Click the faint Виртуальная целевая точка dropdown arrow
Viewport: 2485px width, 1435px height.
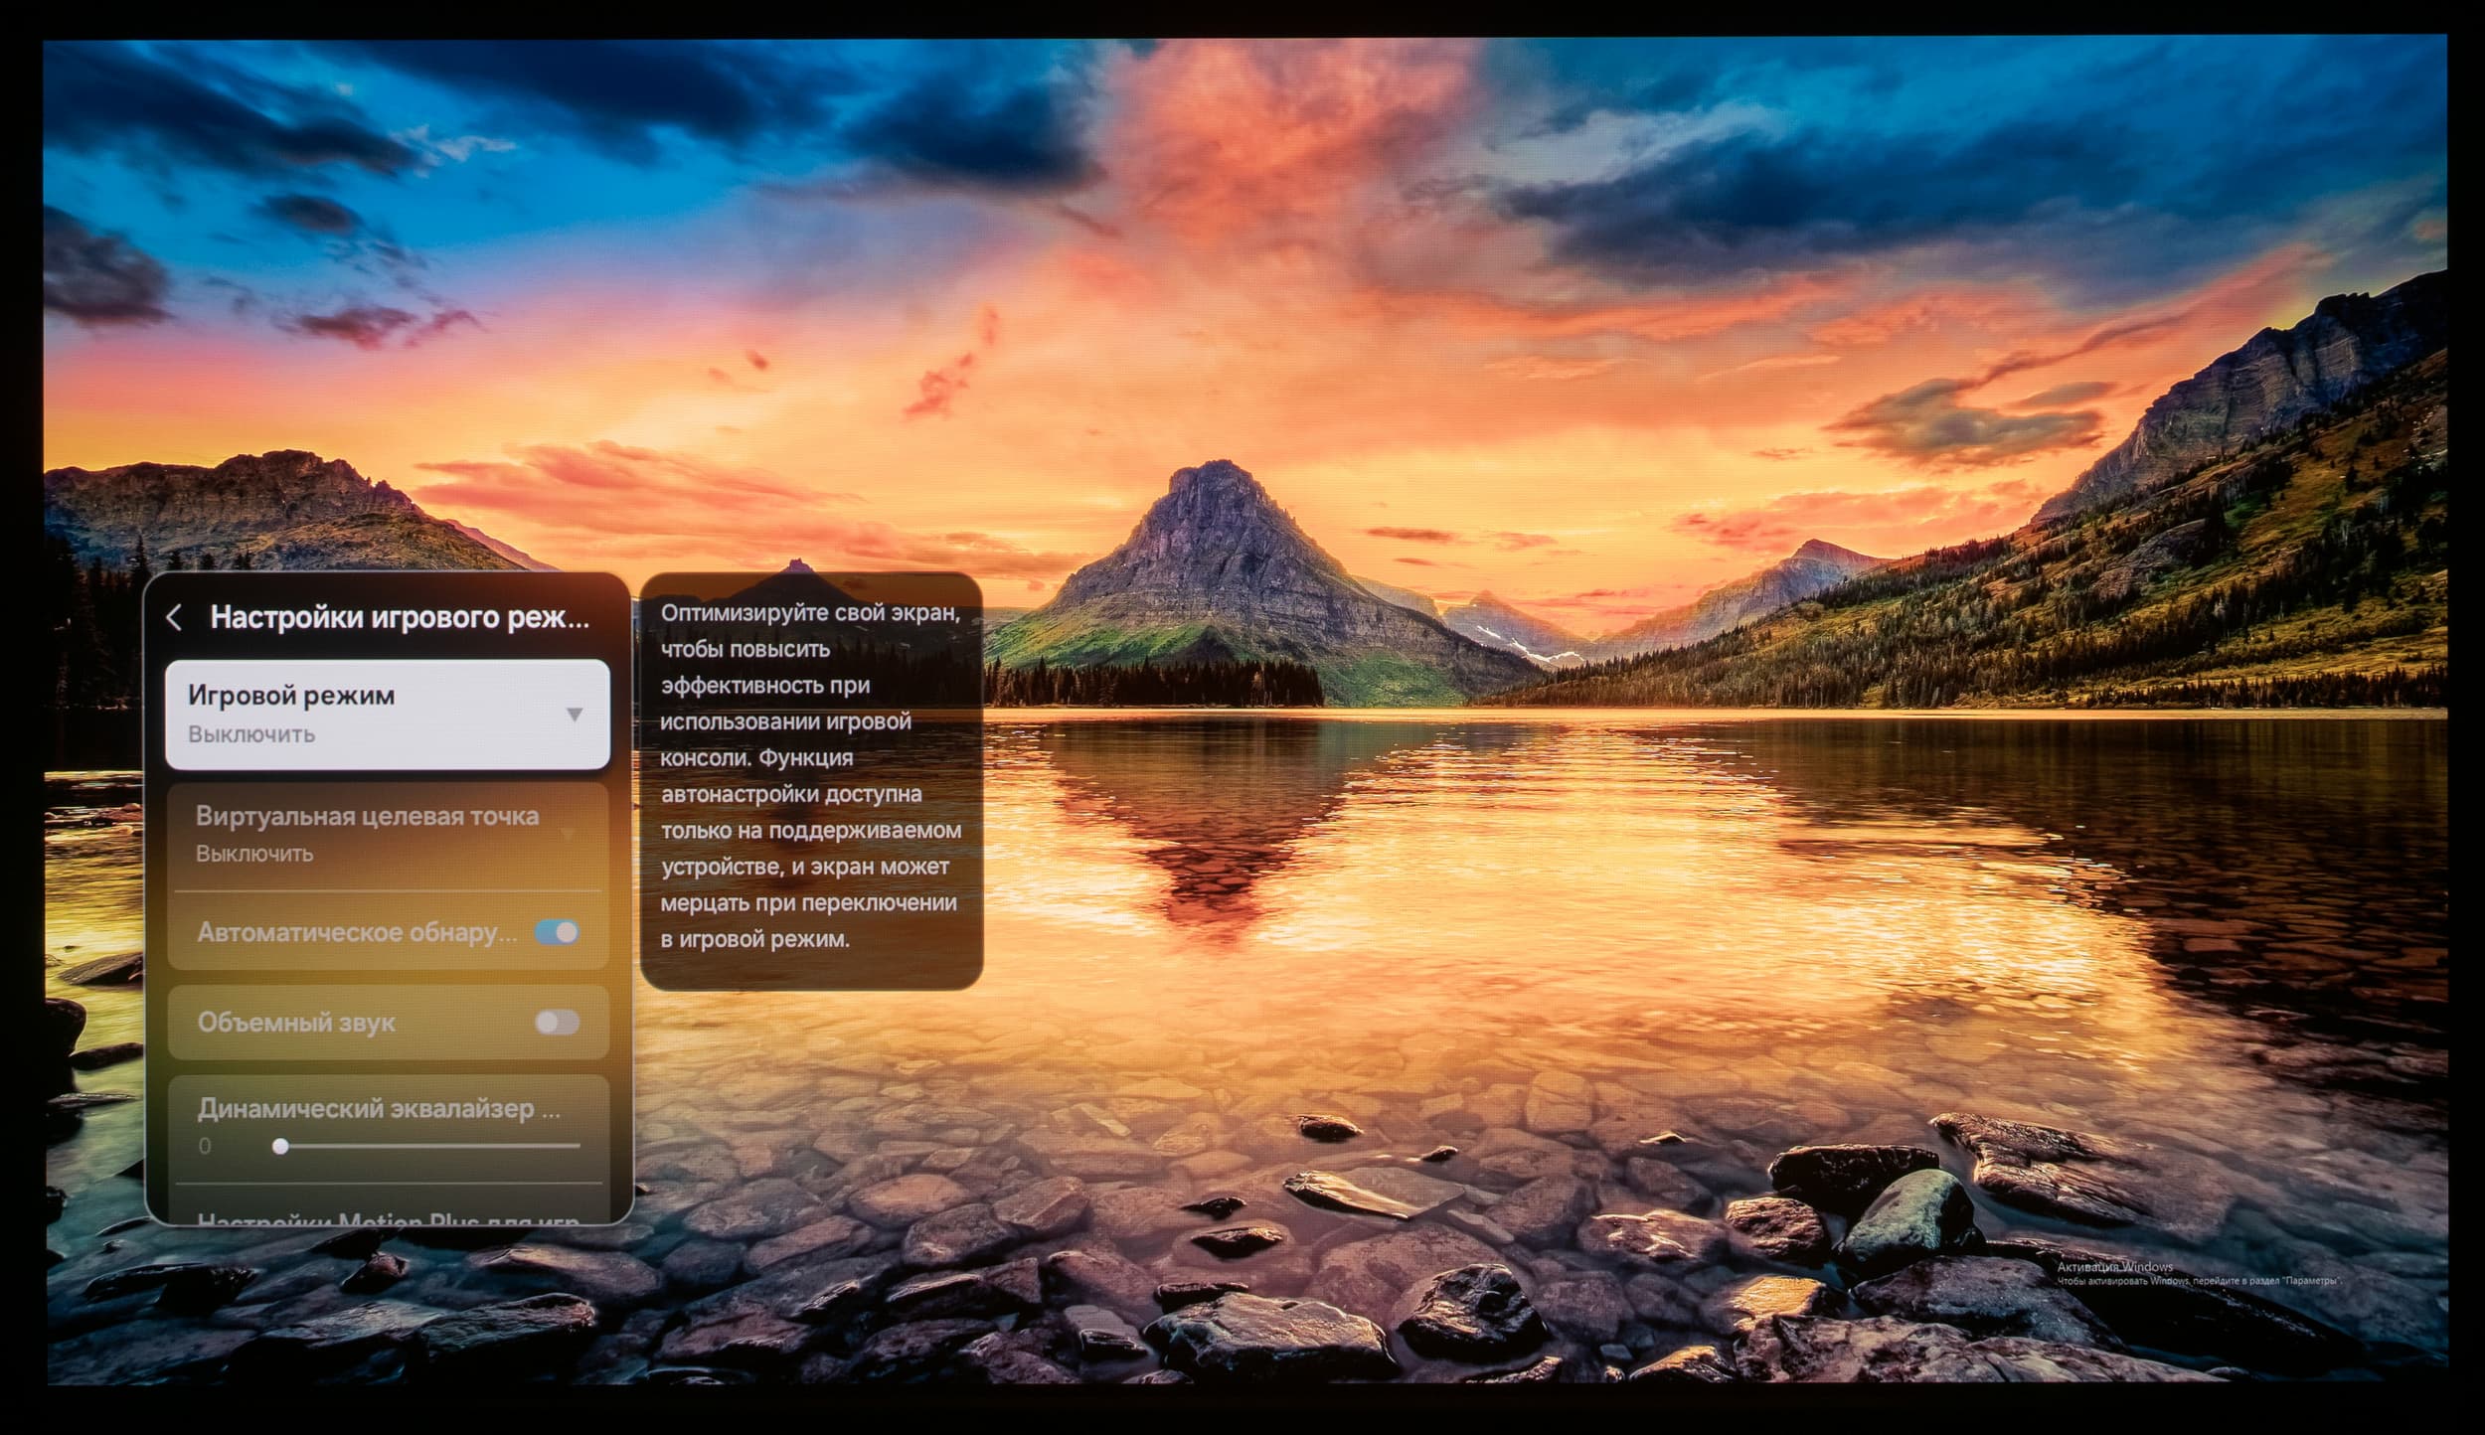coord(569,834)
